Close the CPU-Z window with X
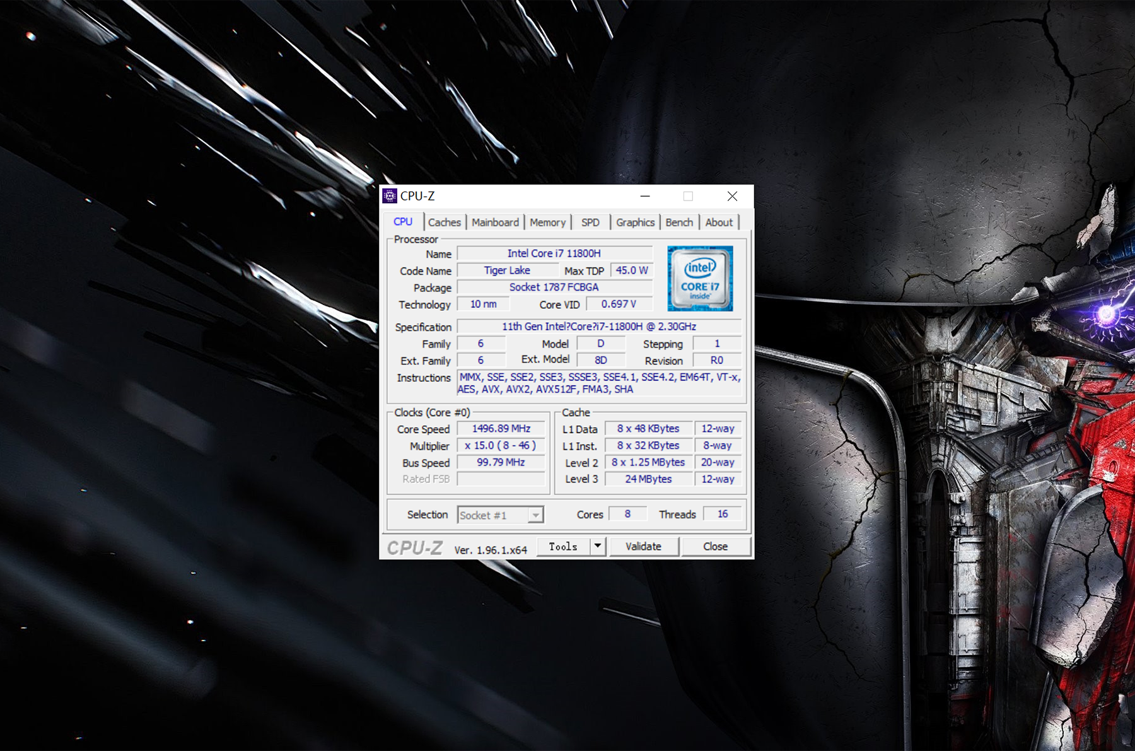This screenshot has width=1135, height=751. tap(732, 196)
